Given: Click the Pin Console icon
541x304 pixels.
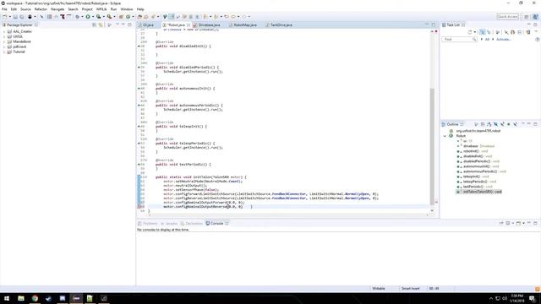Looking at the screenshot, I should click(x=501, y=223).
